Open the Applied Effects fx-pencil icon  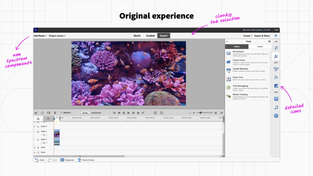(276, 69)
